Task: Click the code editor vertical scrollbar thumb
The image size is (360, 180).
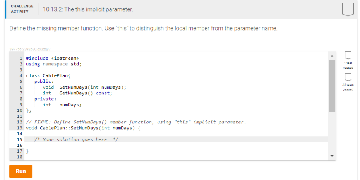Action: pyautogui.click(x=332, y=86)
